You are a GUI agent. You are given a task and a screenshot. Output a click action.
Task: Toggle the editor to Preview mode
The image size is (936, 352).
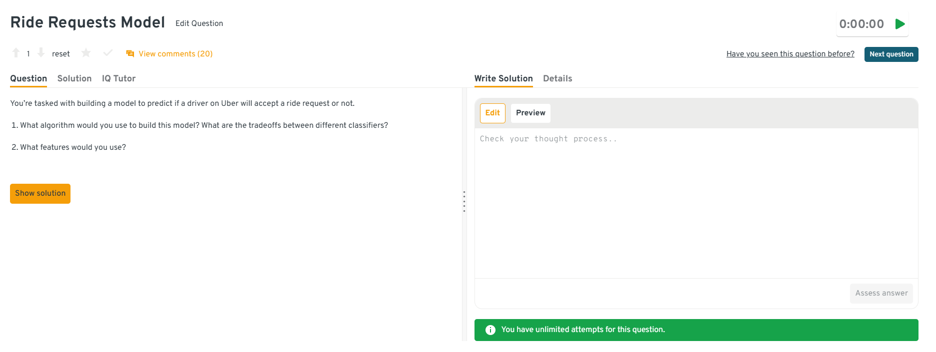coord(530,113)
